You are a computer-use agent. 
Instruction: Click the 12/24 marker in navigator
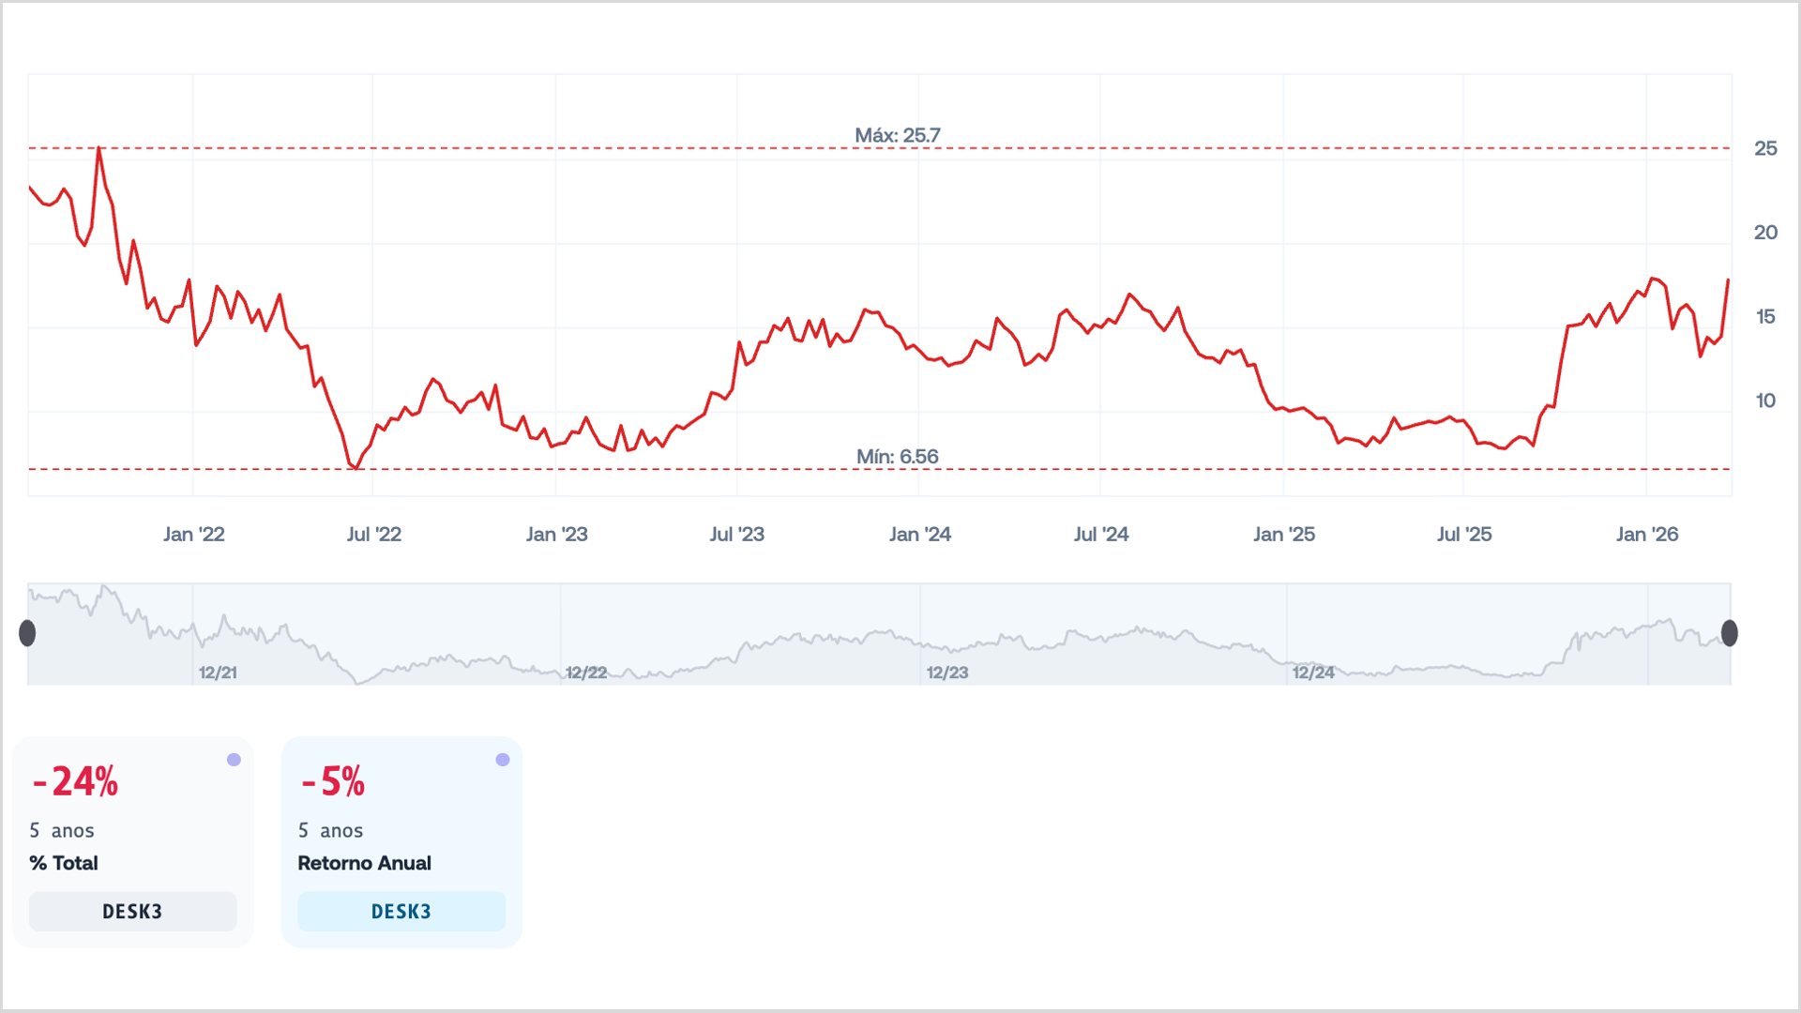(1313, 673)
